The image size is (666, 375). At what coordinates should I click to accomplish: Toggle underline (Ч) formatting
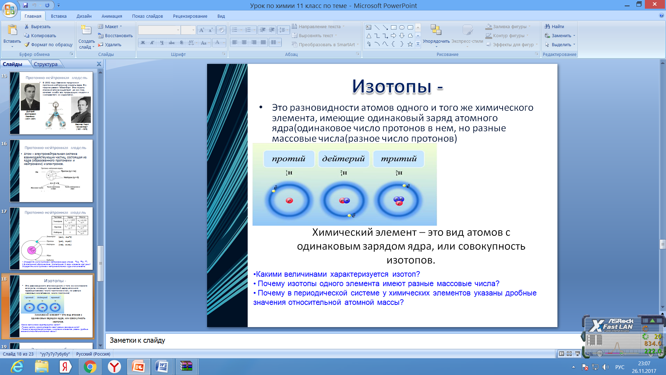pyautogui.click(x=162, y=43)
